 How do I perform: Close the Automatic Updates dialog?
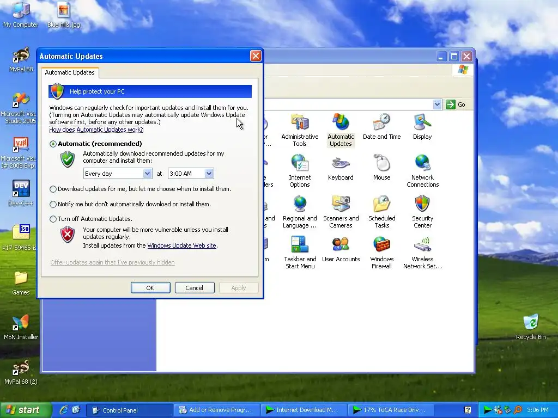point(256,56)
